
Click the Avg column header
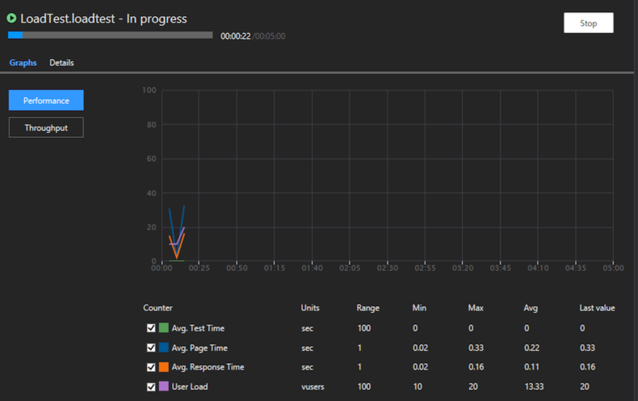(x=531, y=308)
